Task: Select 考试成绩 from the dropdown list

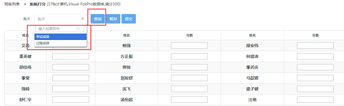Action: click(x=61, y=37)
